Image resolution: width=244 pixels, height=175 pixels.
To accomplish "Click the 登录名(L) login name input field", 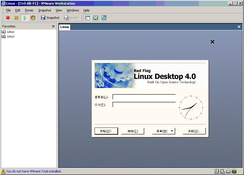I will pyautogui.click(x=144, y=97).
